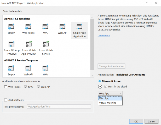Click the template list scroll up arrow

click(92, 17)
